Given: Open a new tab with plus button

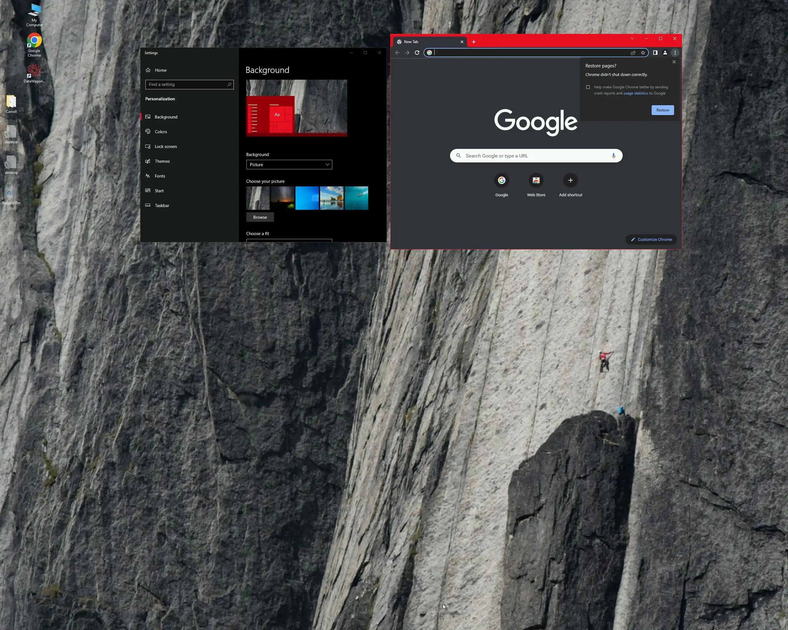Looking at the screenshot, I should [x=474, y=42].
